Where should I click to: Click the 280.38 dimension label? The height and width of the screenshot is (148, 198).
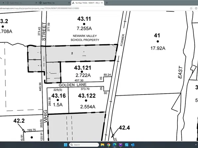(49, 102)
